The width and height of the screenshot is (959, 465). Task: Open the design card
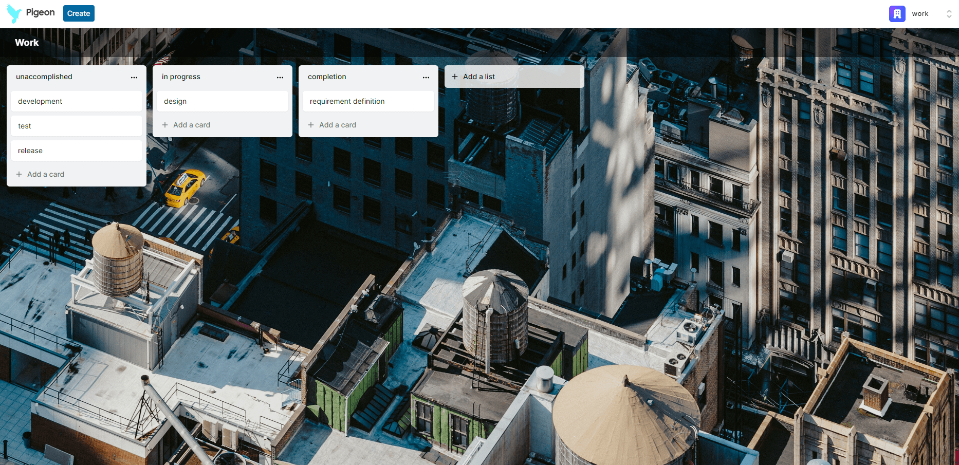[x=222, y=101]
